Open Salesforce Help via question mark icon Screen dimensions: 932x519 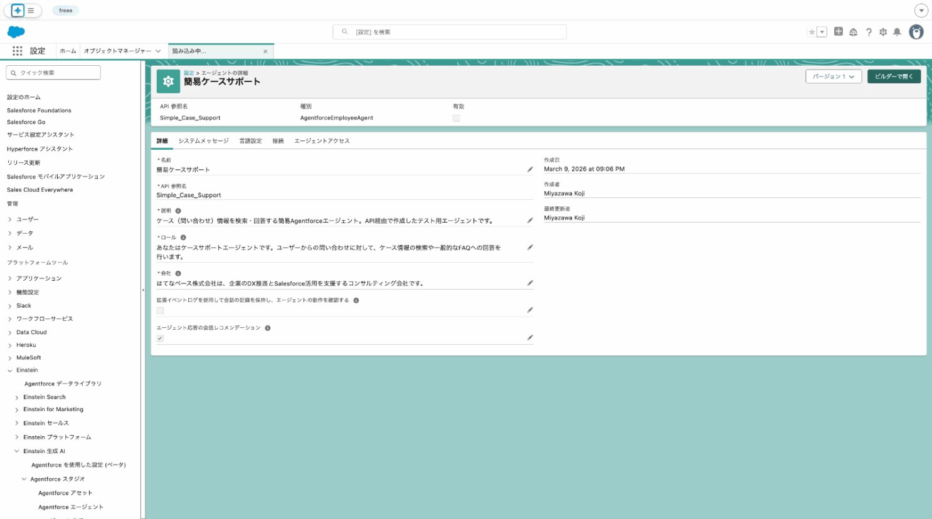click(869, 31)
